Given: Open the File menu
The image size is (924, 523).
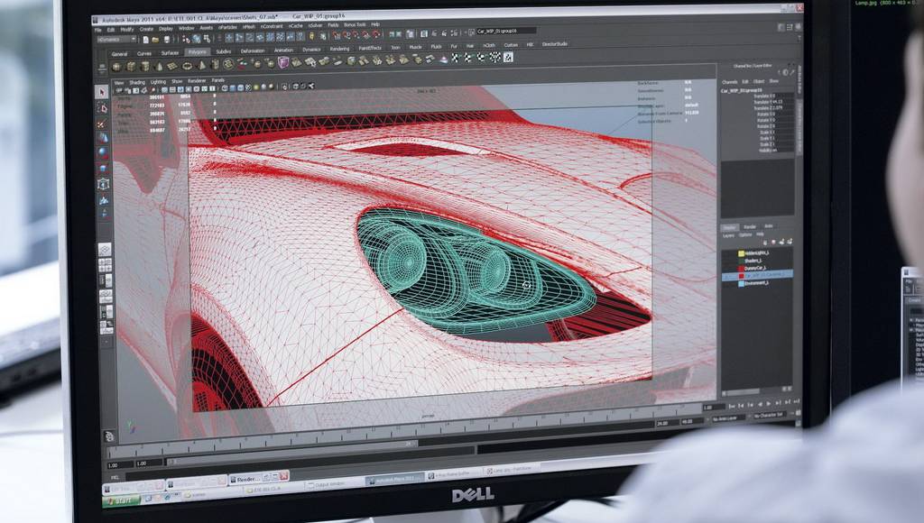Looking at the screenshot, I should click(x=98, y=30).
